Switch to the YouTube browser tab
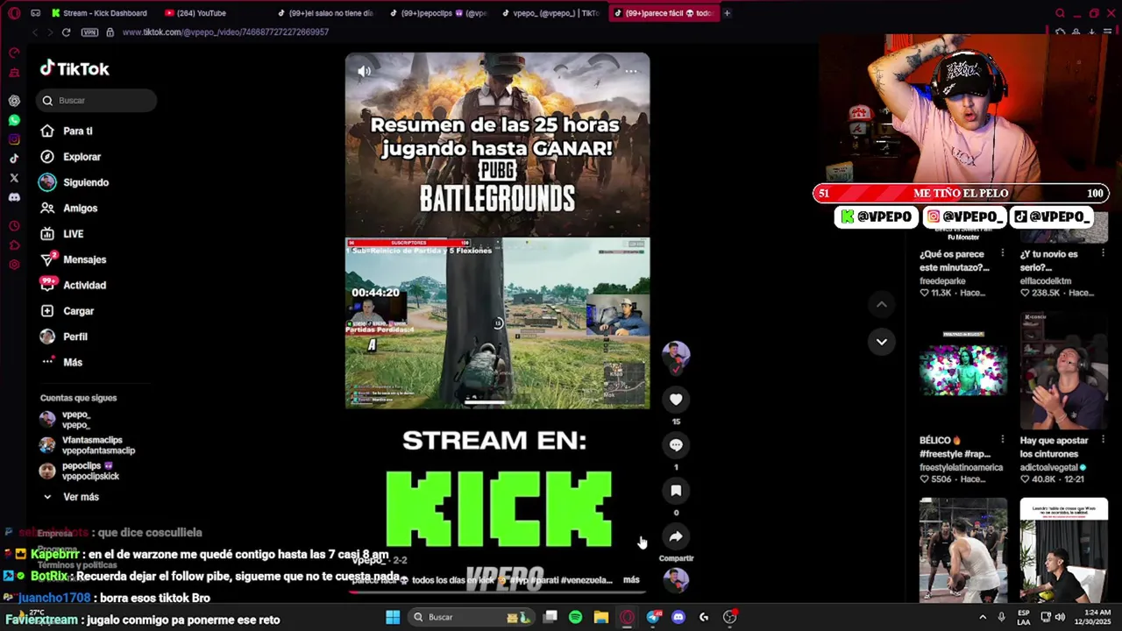 (x=195, y=13)
